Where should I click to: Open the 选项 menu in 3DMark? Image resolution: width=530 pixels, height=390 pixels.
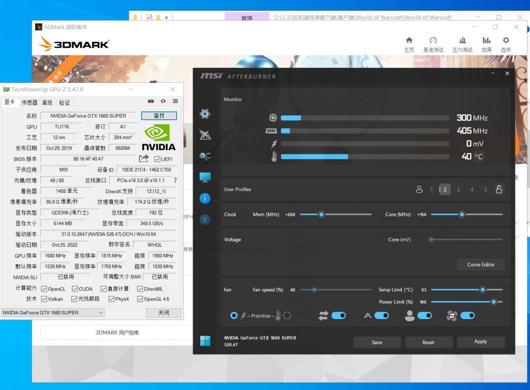506,45
